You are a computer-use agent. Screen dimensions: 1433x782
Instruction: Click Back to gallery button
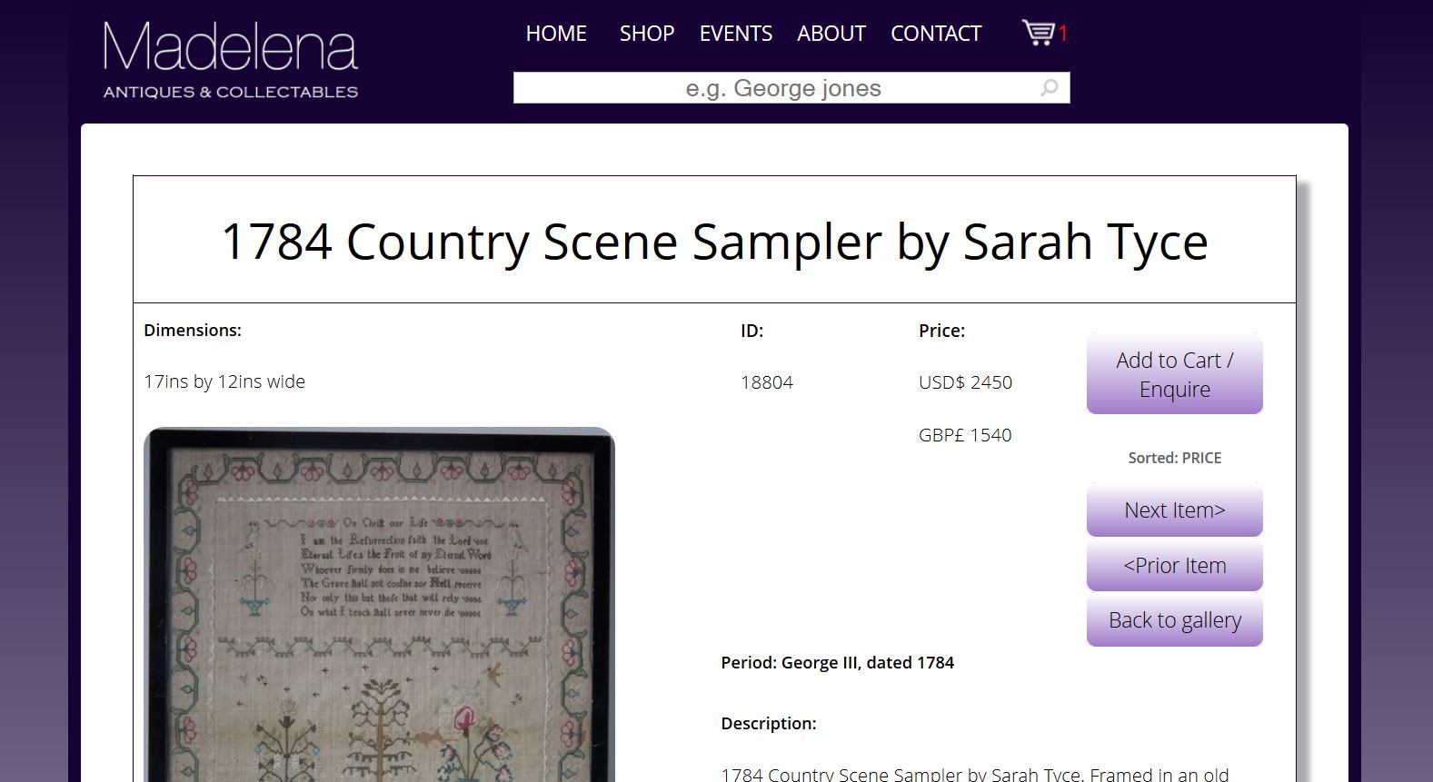click(x=1174, y=620)
